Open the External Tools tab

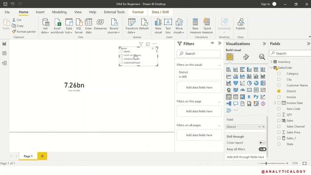(x=114, y=12)
